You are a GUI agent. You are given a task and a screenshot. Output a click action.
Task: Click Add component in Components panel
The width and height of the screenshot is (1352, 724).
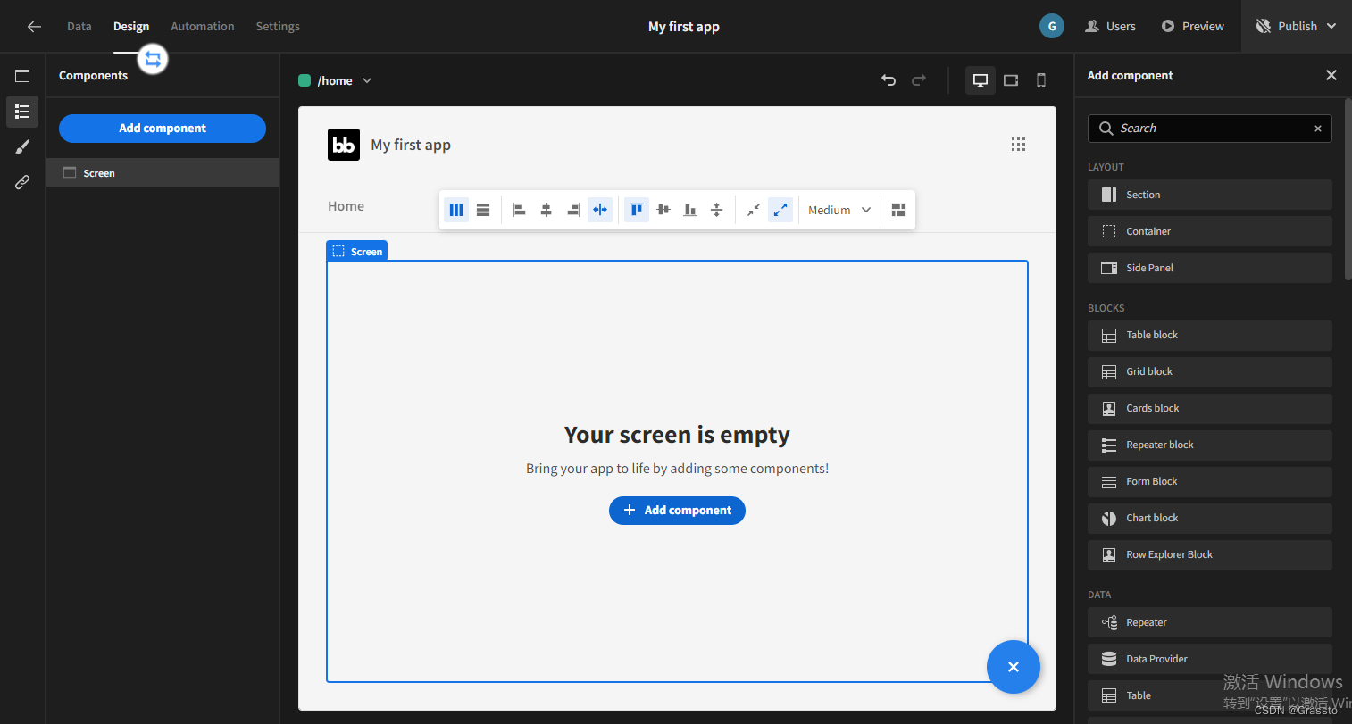(x=163, y=129)
